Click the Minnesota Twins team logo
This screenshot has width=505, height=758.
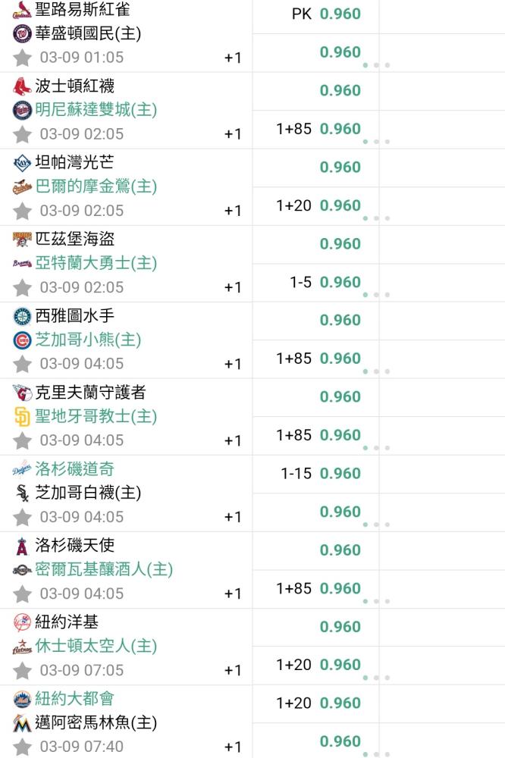[x=22, y=110]
